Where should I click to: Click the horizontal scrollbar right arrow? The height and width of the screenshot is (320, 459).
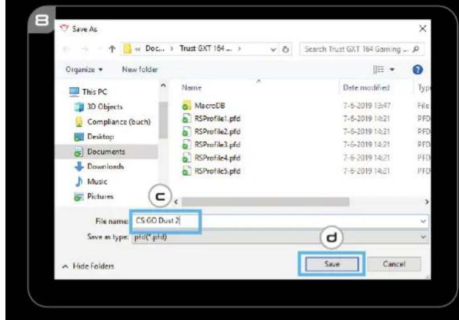426,202
